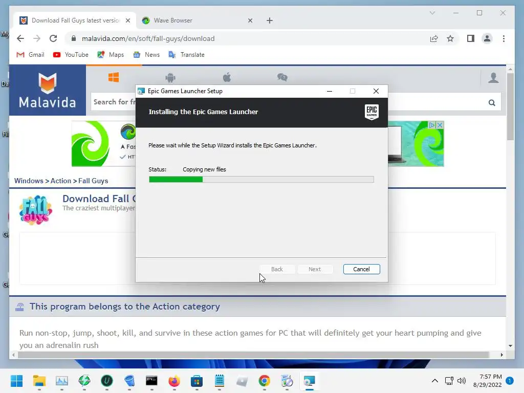Select Windows platform icon on Malavida
524x393 pixels.
tap(114, 78)
